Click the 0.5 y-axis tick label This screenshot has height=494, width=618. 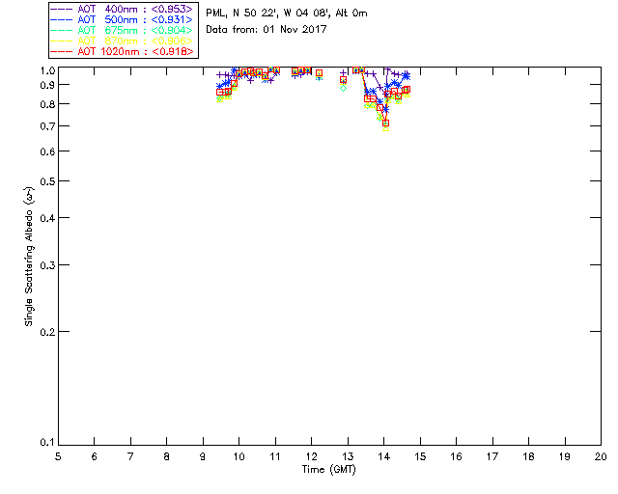click(47, 181)
